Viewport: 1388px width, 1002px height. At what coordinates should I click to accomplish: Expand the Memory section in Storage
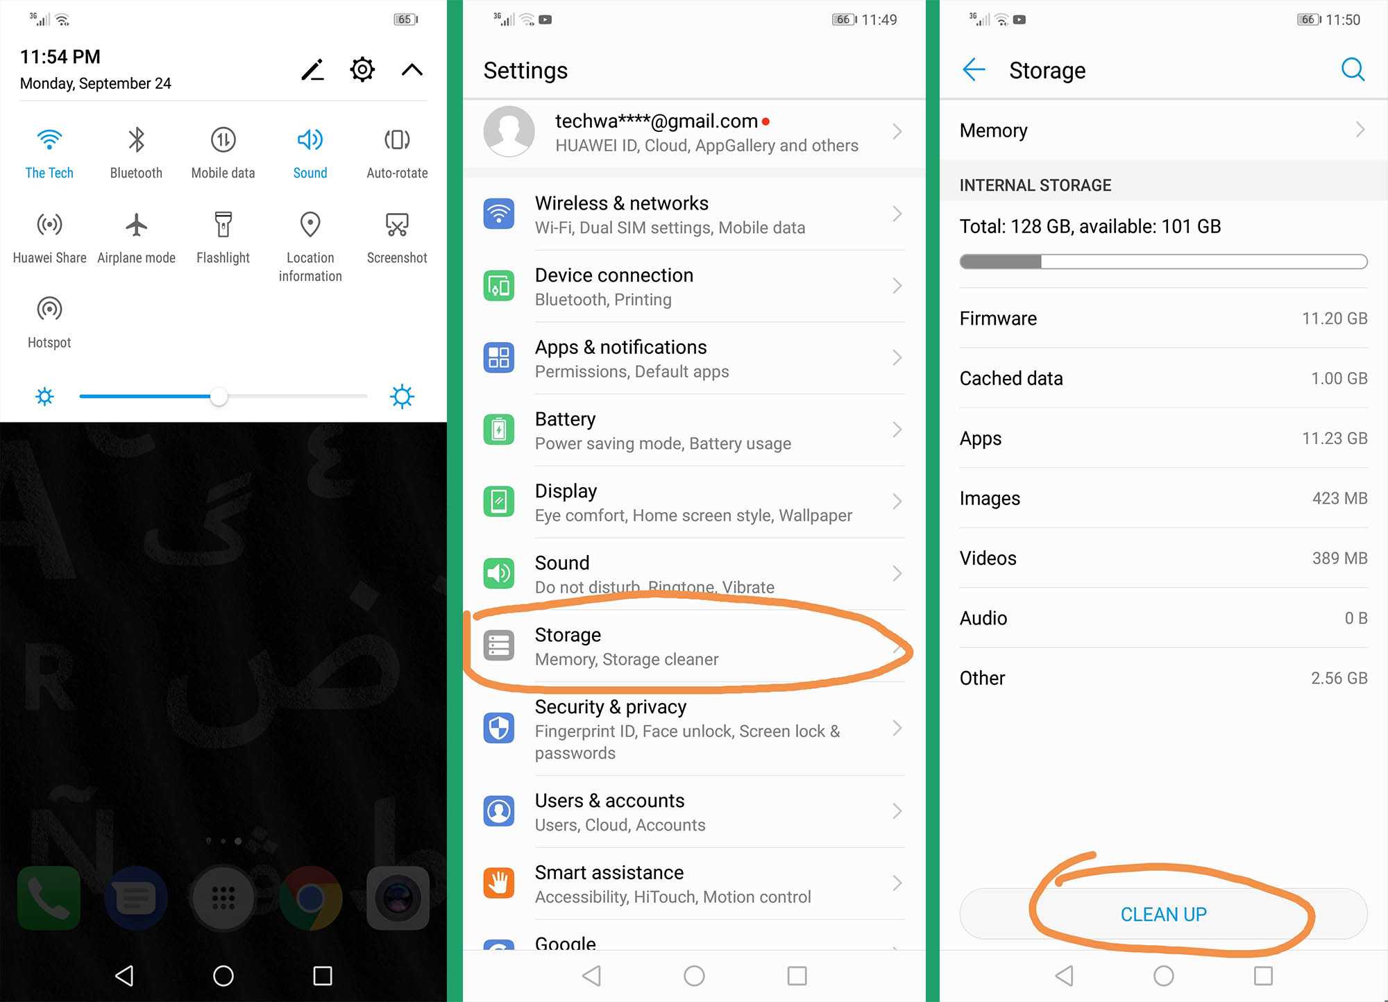coord(1158,129)
